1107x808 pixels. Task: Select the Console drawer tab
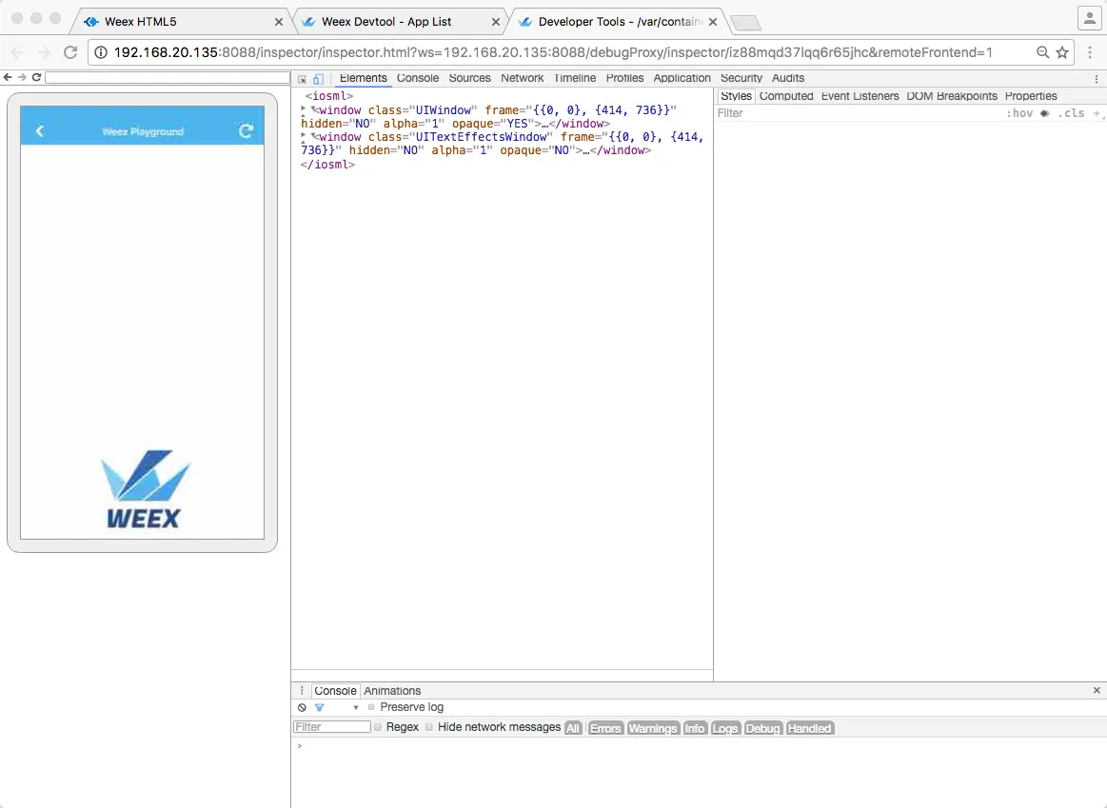click(x=335, y=691)
